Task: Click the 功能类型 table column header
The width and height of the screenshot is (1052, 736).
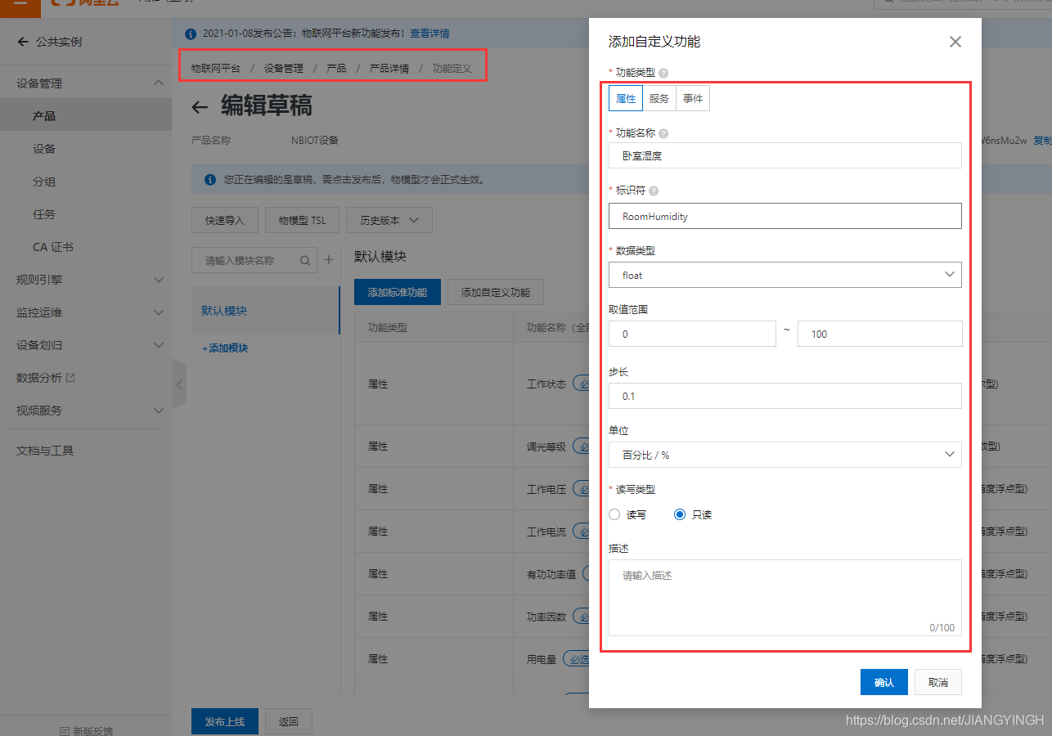Action: [x=388, y=327]
